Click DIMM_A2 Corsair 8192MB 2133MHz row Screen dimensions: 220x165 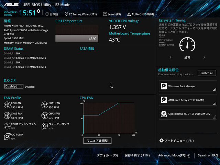[x=25, y=58]
